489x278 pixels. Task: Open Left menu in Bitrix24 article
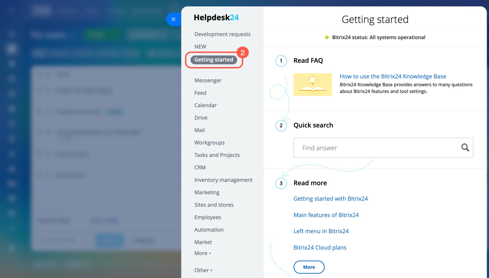pyautogui.click(x=321, y=231)
